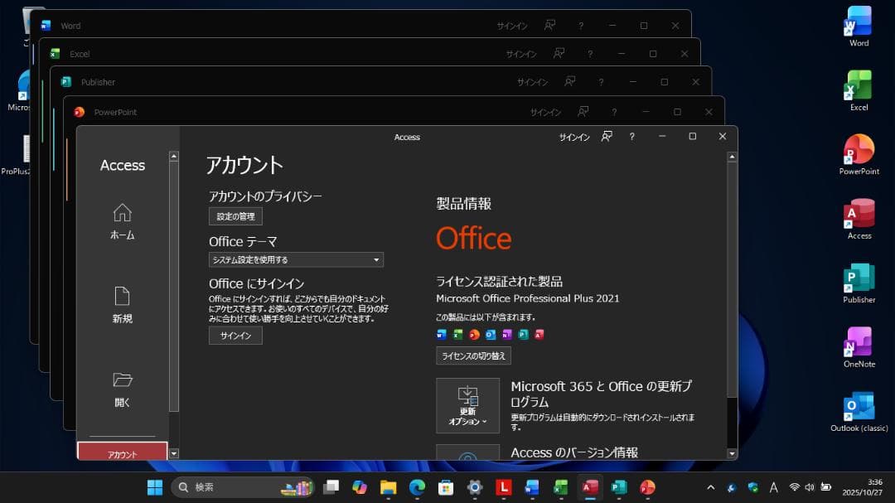Open Help in Word window title bar

581,26
